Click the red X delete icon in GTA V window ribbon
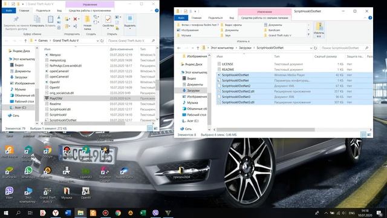 coord(75,19)
